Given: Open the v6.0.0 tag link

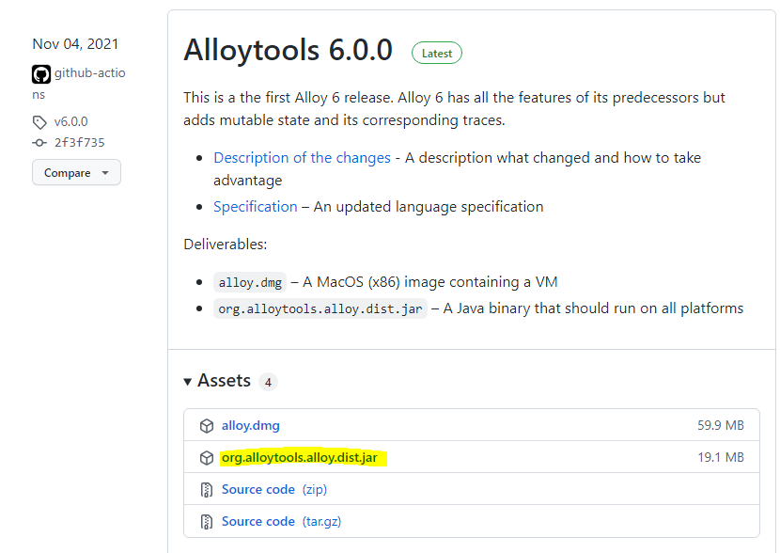Looking at the screenshot, I should [70, 122].
